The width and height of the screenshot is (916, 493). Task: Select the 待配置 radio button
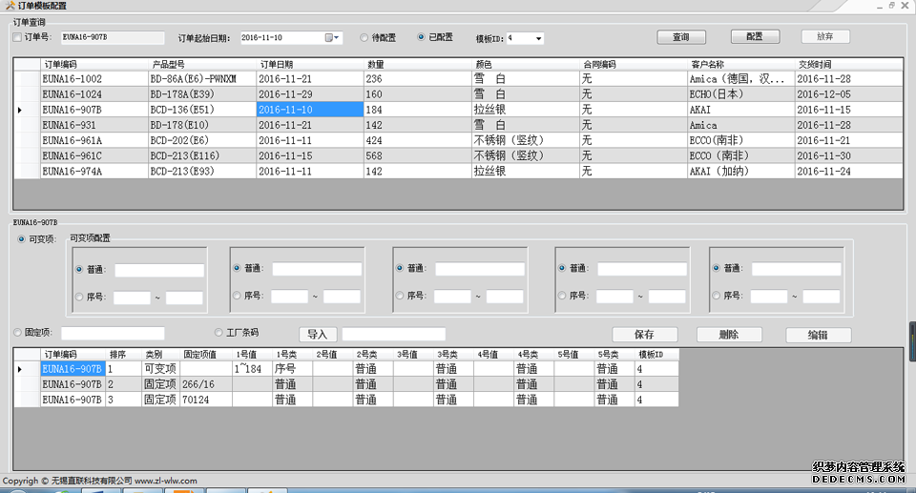click(364, 38)
